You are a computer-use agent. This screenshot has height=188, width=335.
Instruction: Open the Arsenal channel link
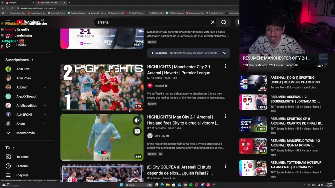point(159,86)
